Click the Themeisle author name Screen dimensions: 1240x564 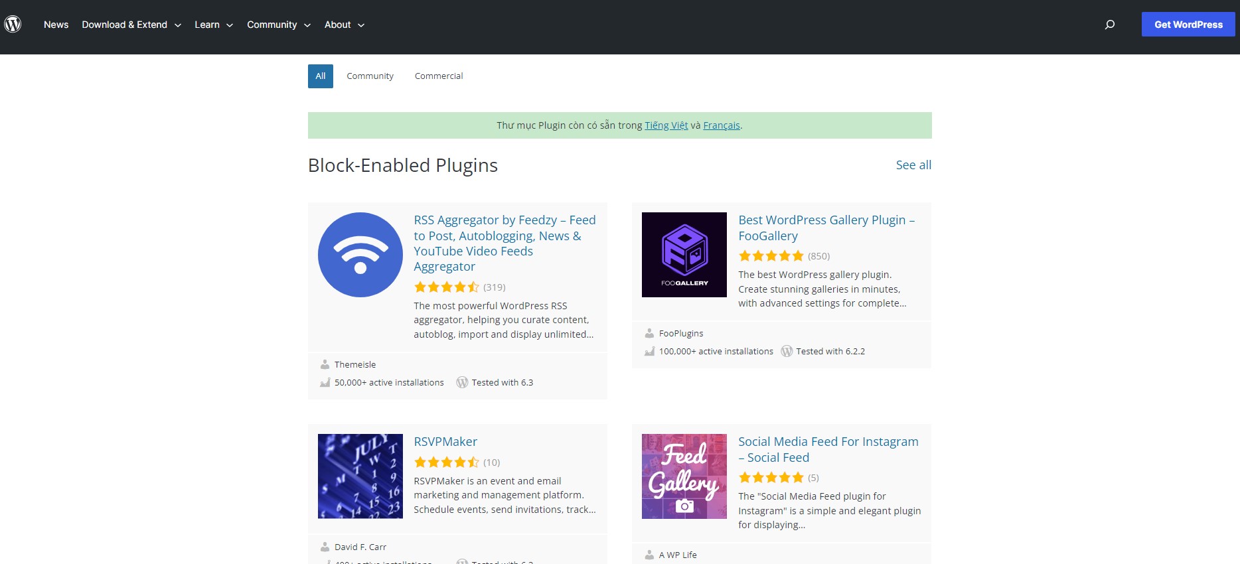point(355,364)
